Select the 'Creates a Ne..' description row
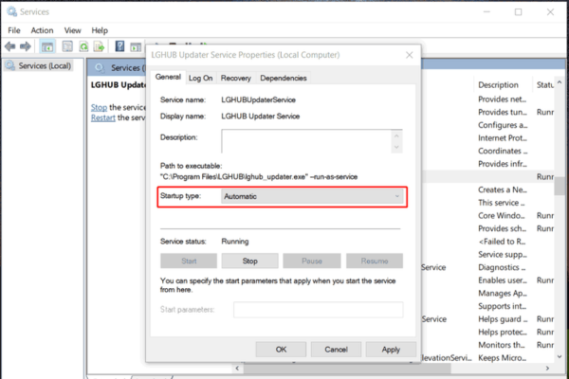 503,189
